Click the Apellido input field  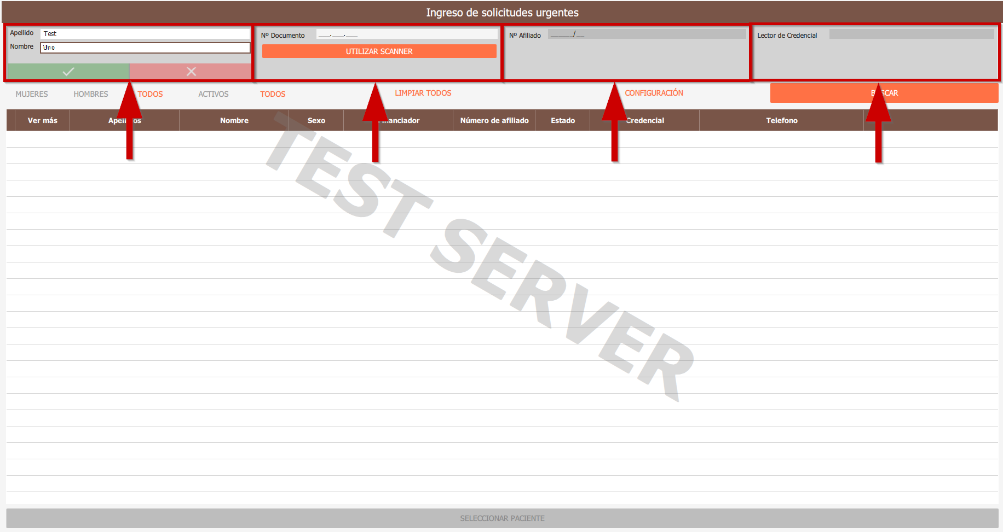click(x=145, y=34)
